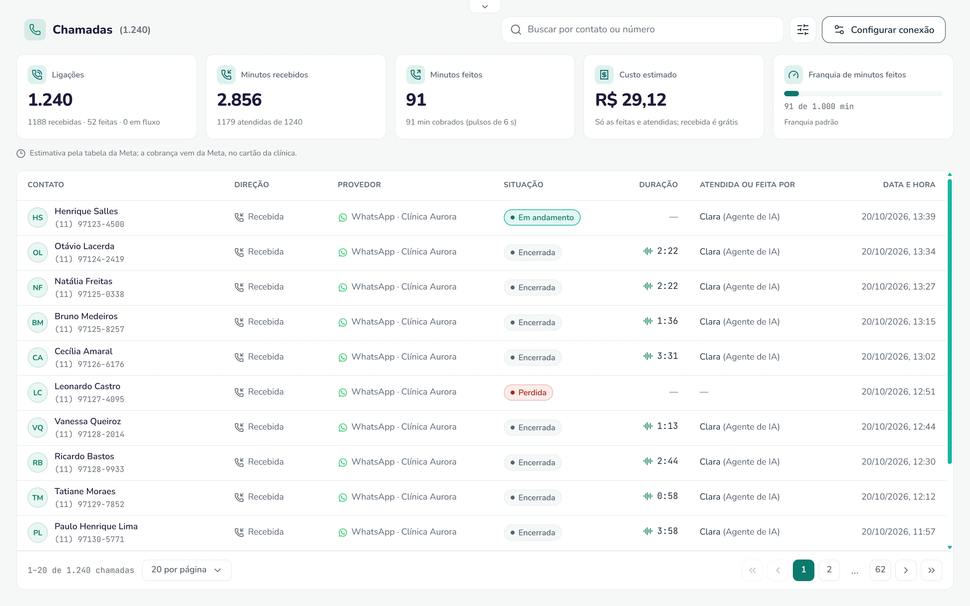Click incoming call icon in Leonardo Castro row
The image size is (970, 606).
[x=239, y=392]
